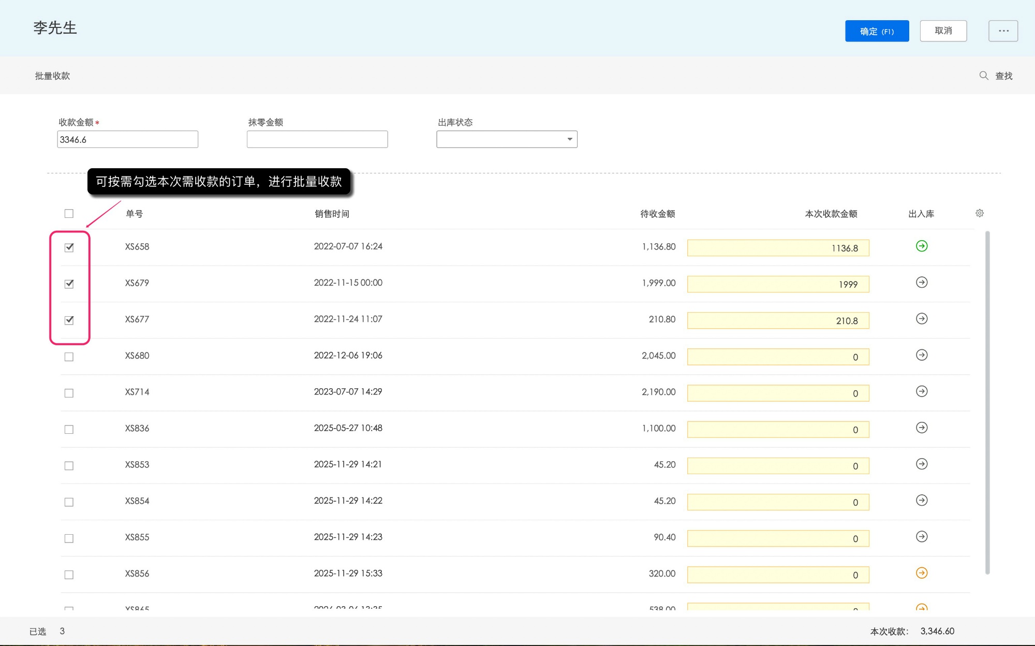Click orange stock arrow icon for XS856
This screenshot has width=1035, height=646.
coord(921,573)
